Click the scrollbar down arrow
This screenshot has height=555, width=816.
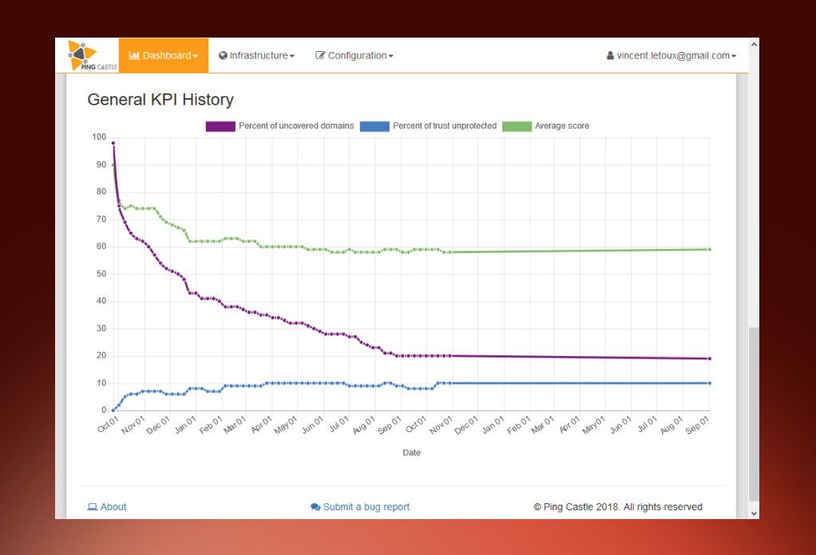(754, 513)
